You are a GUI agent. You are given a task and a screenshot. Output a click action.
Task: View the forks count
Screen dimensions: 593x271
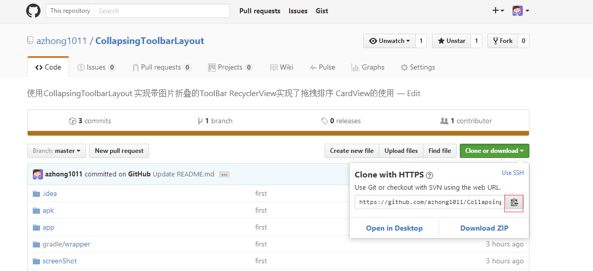point(523,41)
